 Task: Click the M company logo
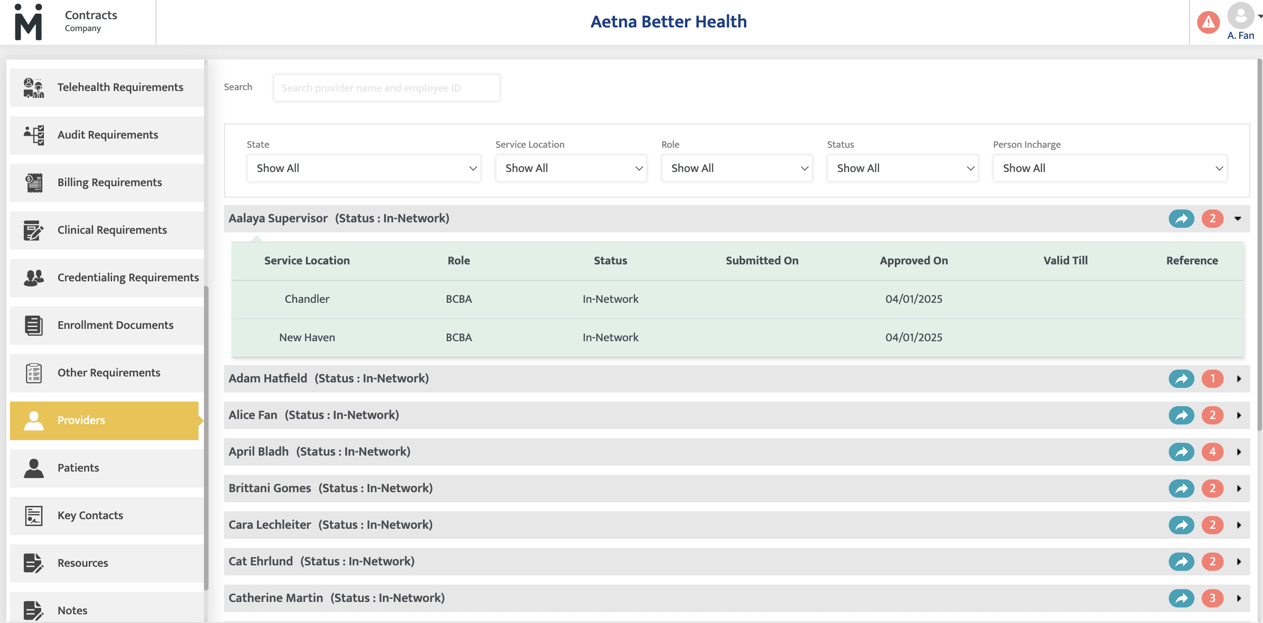(28, 22)
